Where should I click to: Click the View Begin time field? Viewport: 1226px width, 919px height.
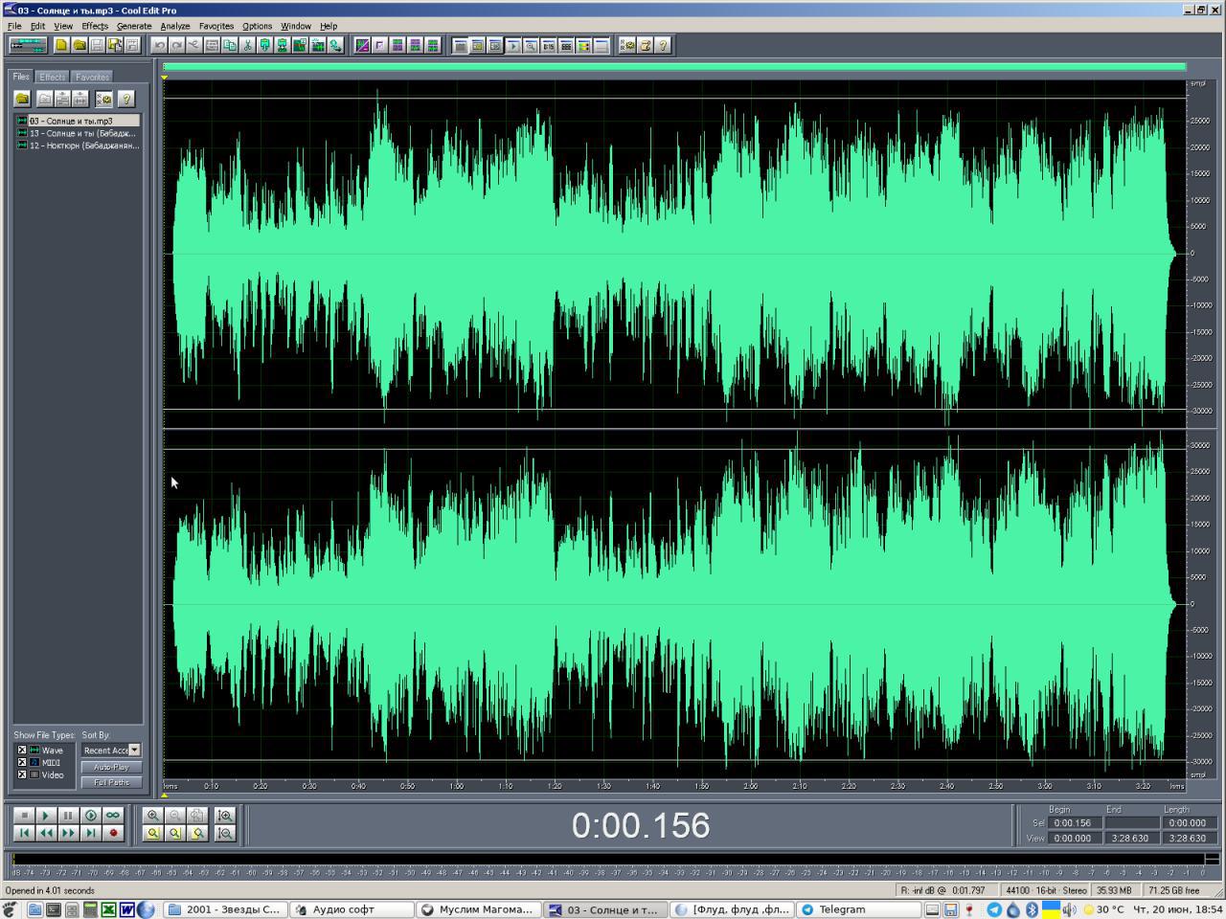coord(1076,838)
